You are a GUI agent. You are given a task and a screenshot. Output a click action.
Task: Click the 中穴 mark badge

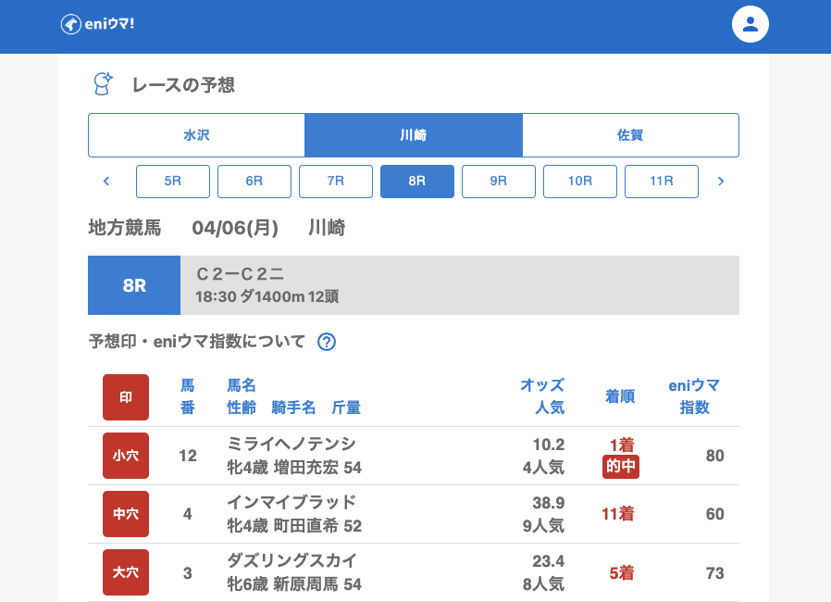126,514
